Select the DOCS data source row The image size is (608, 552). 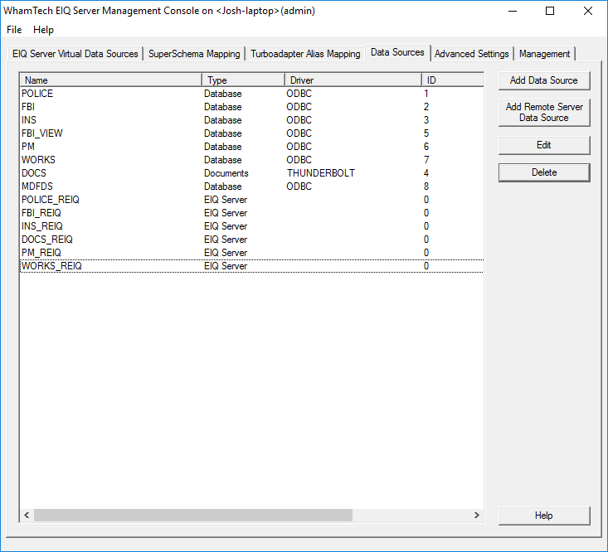click(251, 173)
